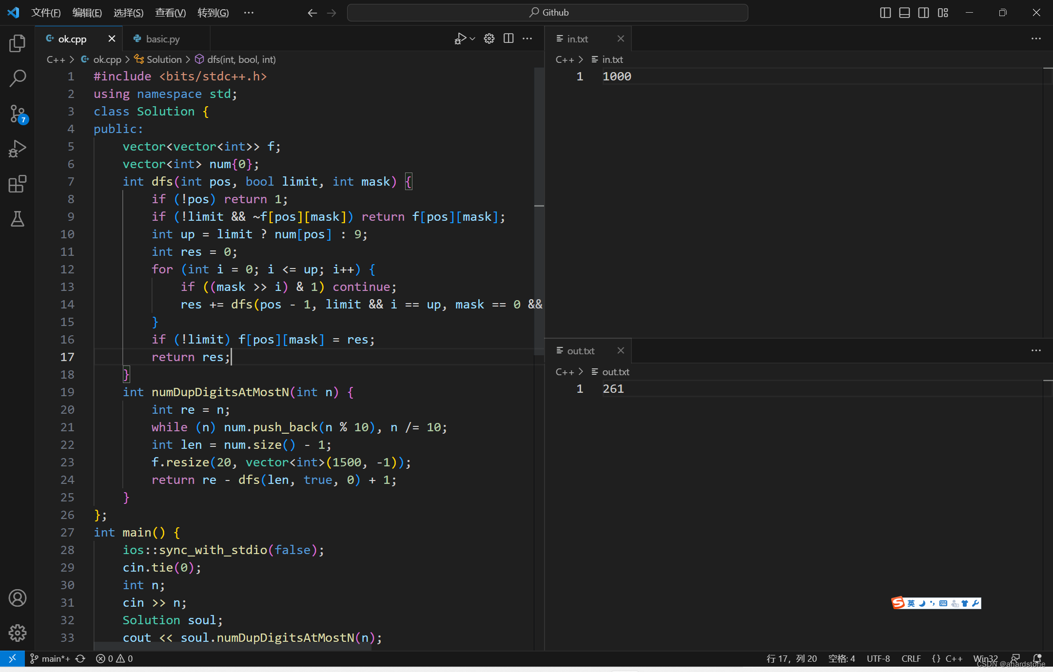Click the errors and warnings count

[115, 659]
